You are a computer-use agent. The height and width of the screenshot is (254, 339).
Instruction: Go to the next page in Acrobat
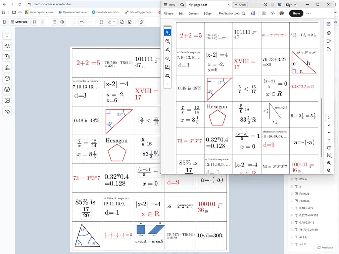pos(329,140)
